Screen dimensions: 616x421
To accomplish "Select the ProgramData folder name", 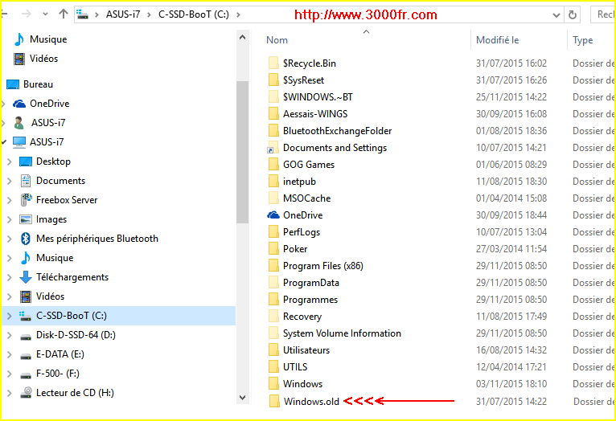I will 311,283.
